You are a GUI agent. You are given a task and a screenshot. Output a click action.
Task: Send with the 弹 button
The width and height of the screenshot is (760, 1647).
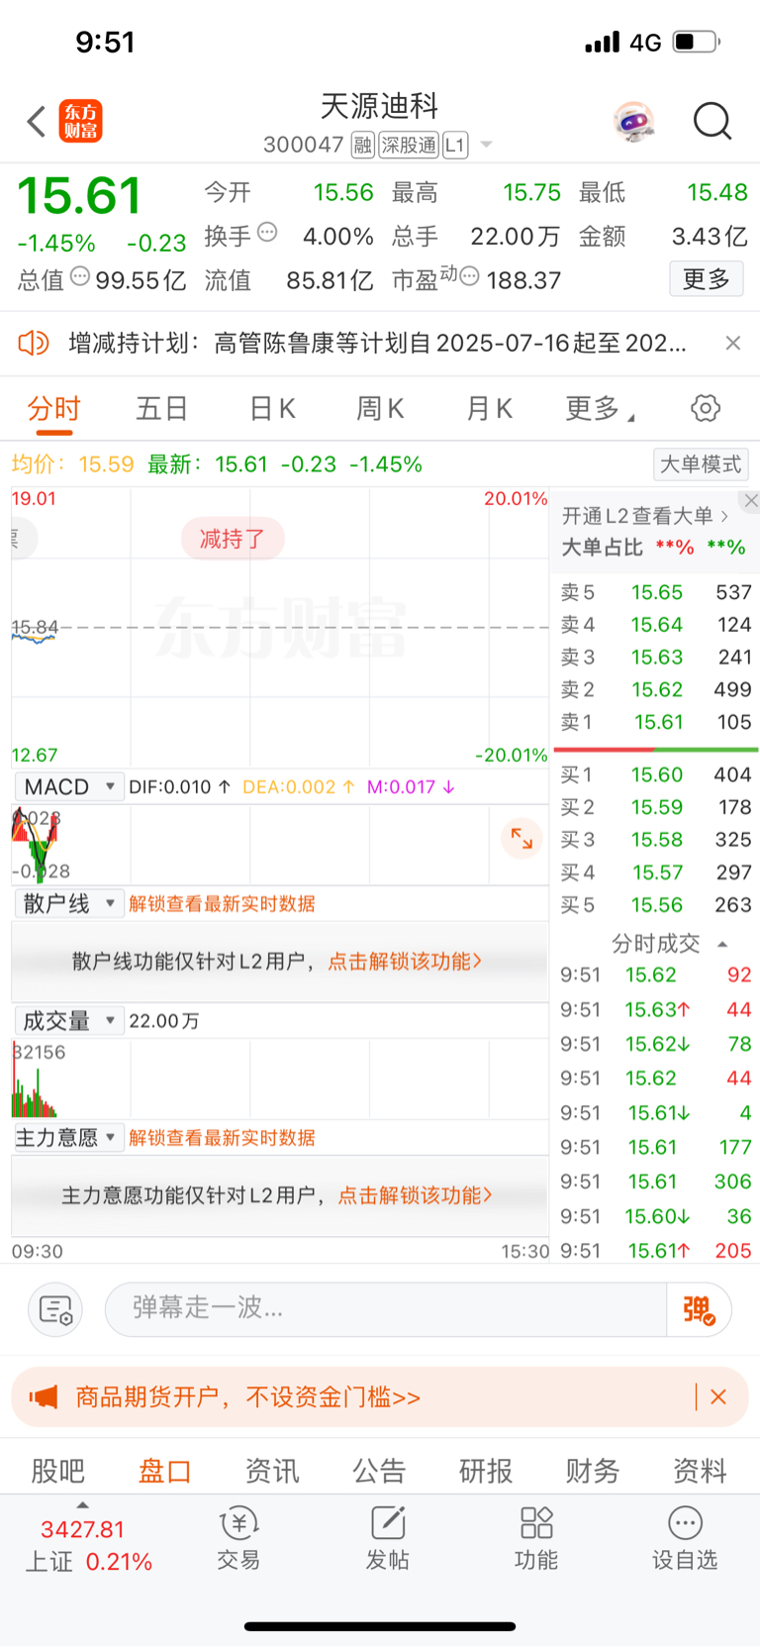pyautogui.click(x=699, y=1309)
